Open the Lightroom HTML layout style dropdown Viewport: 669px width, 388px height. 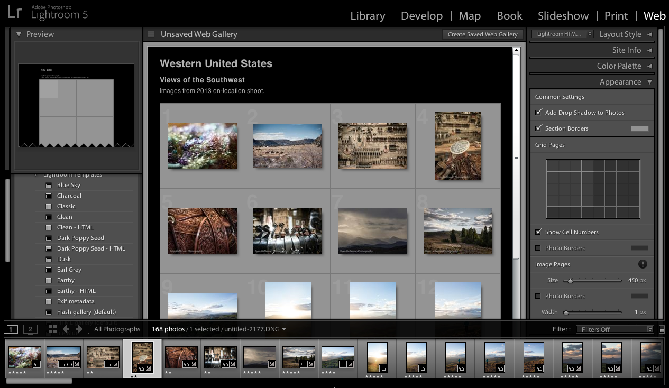[x=562, y=33]
